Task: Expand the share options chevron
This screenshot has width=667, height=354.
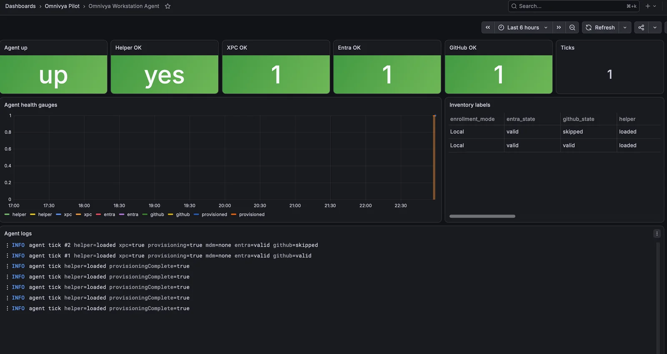Action: tap(655, 28)
